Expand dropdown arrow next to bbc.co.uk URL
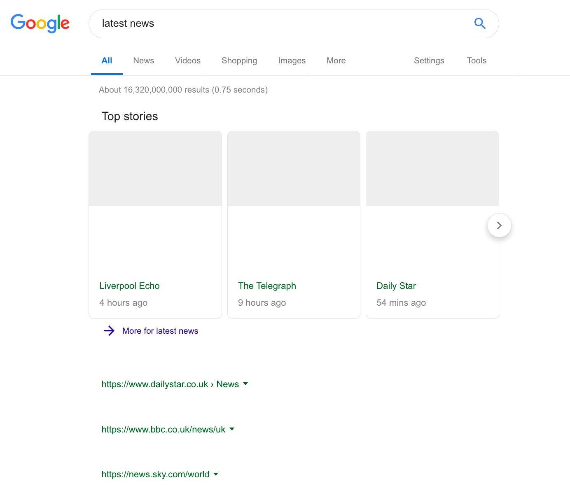570x502 pixels. 232,429
